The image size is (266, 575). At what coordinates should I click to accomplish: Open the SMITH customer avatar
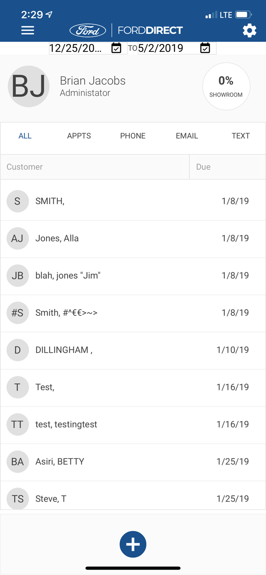[x=18, y=201]
